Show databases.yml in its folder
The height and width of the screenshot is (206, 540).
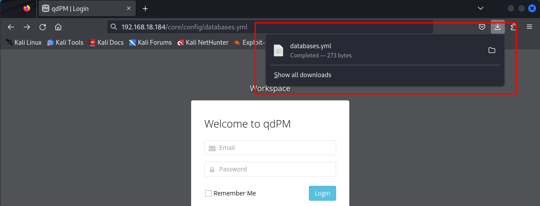pyautogui.click(x=492, y=50)
